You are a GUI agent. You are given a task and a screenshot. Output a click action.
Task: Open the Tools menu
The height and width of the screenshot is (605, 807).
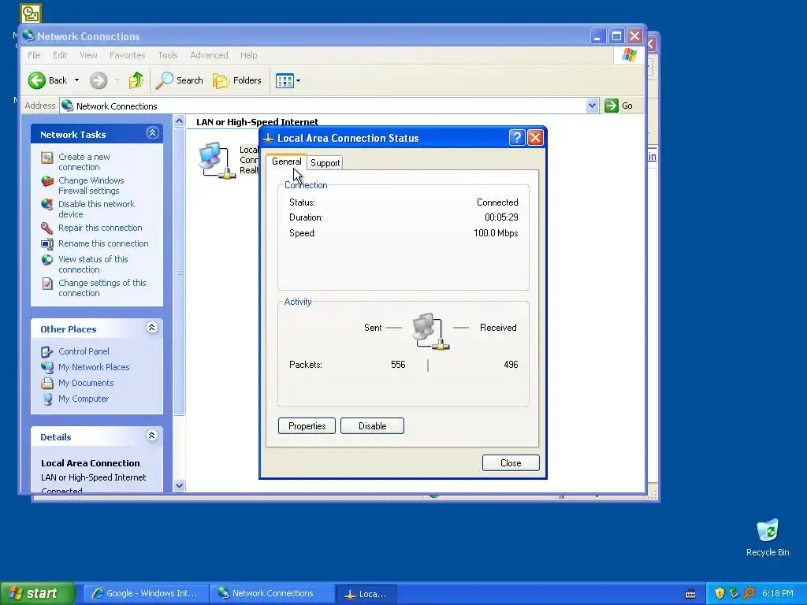point(167,55)
